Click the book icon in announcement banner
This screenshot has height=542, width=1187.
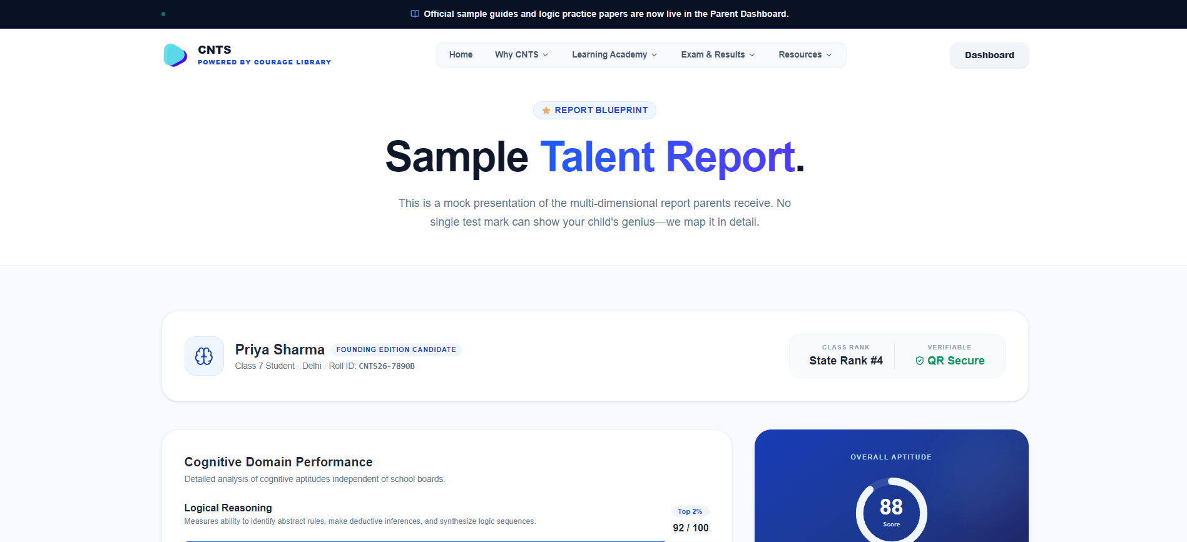point(415,14)
